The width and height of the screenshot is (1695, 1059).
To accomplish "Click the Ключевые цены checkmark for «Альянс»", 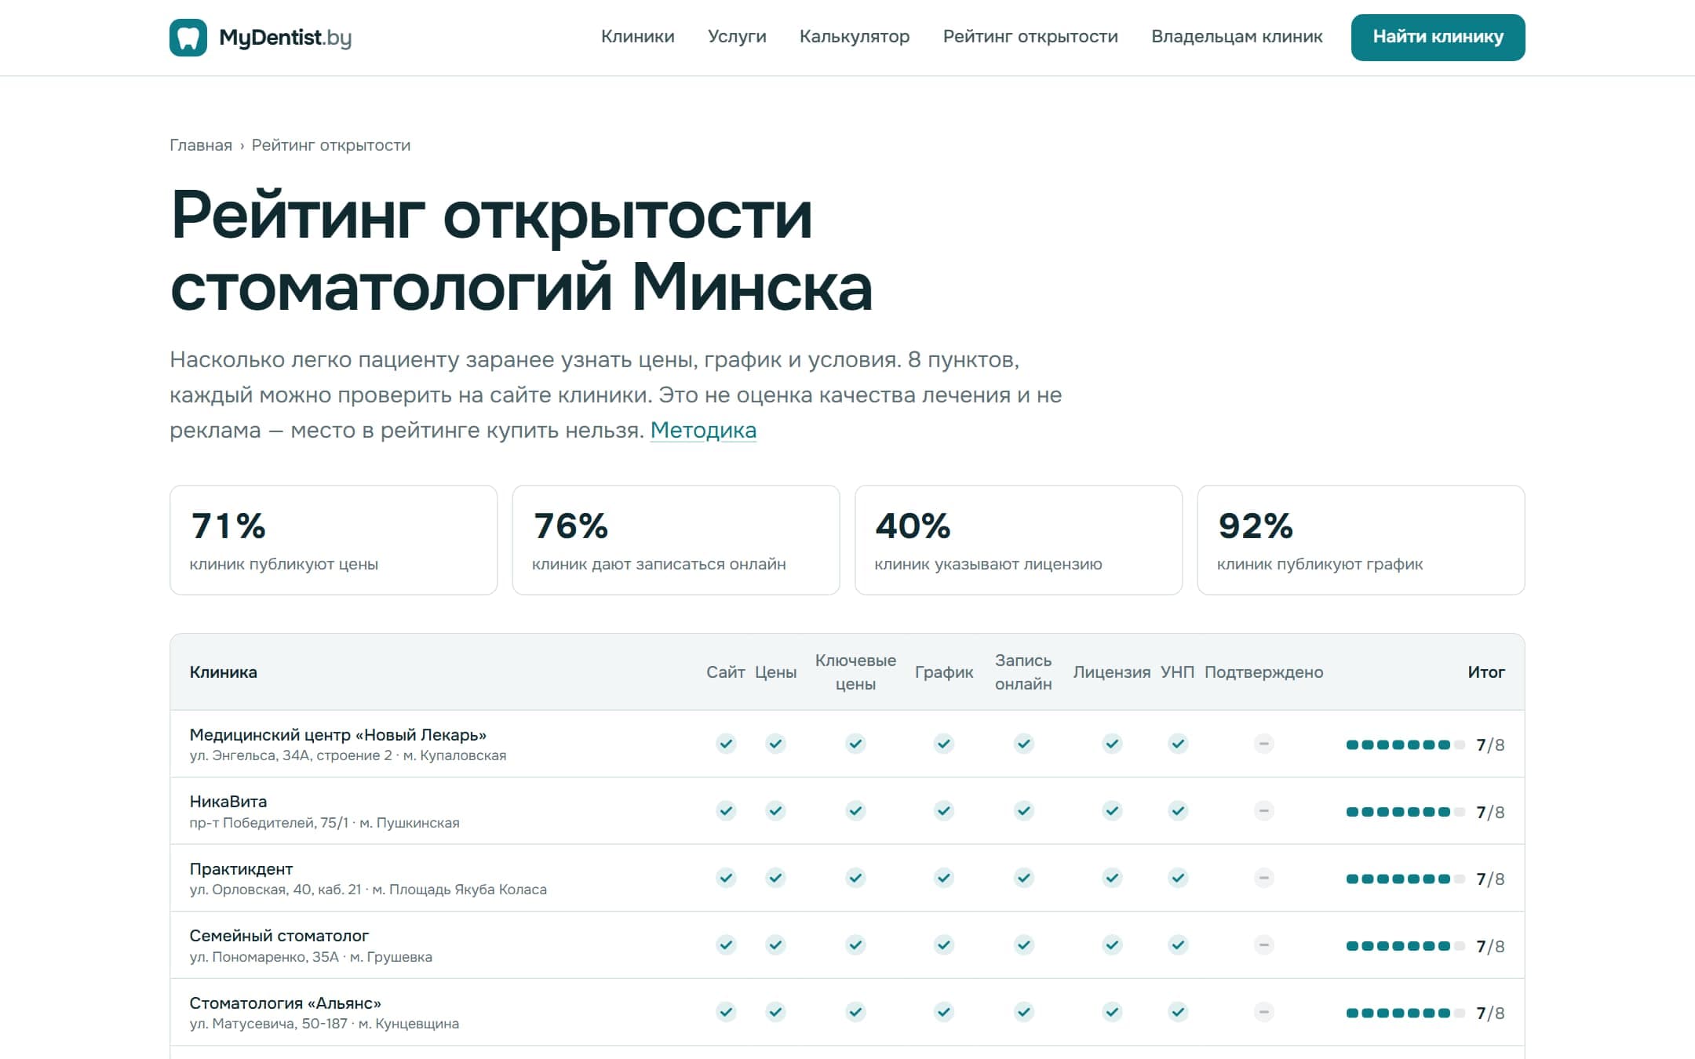I will (x=855, y=1012).
